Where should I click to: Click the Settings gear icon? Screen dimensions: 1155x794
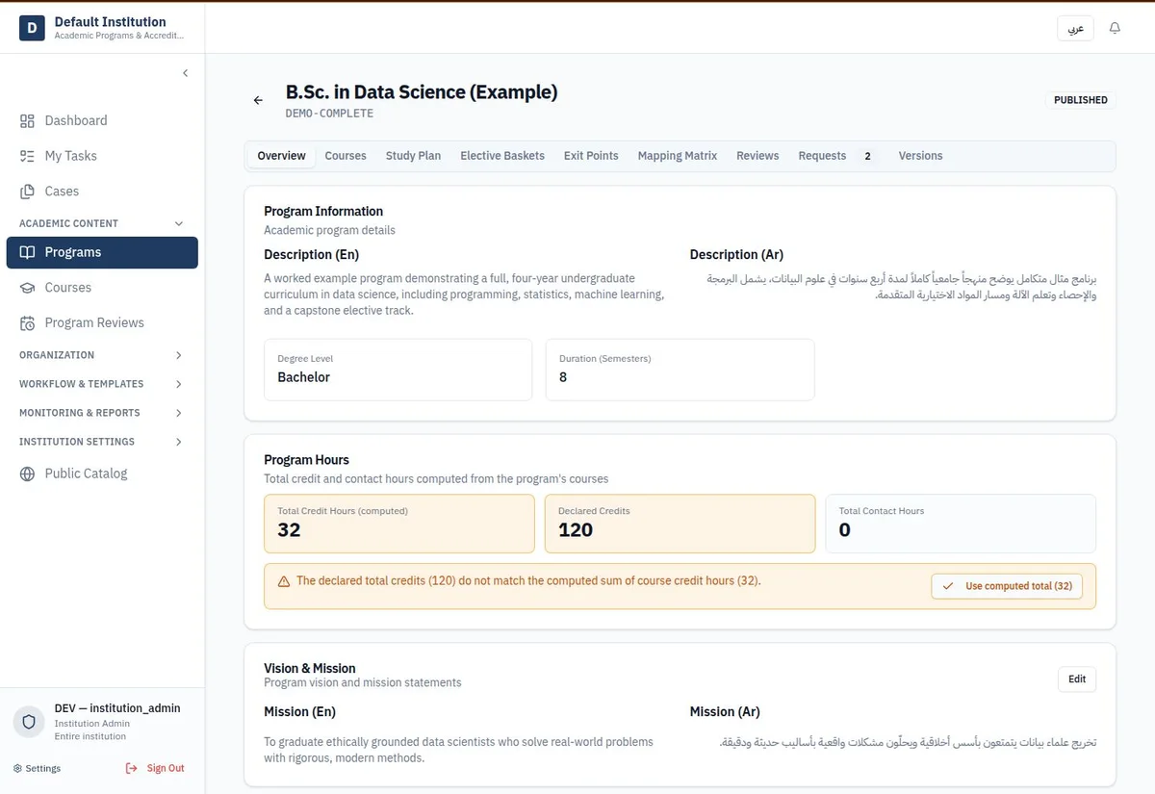(17, 768)
